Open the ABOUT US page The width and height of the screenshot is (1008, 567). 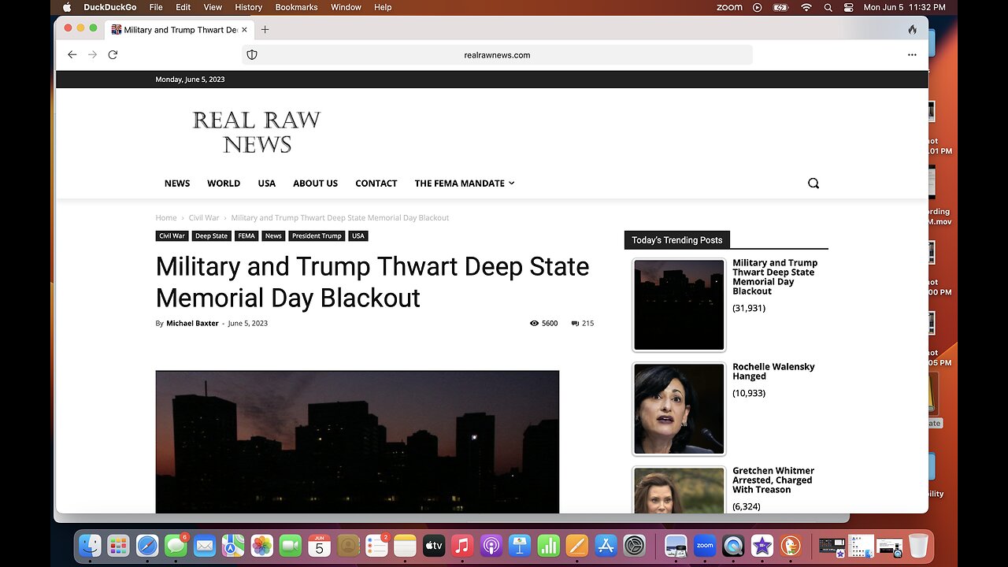click(315, 183)
